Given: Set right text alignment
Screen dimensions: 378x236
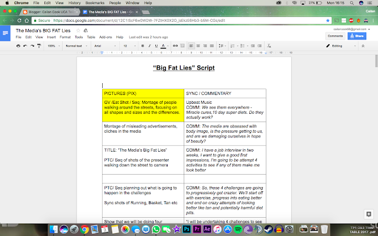Looking at the screenshot, I should pos(205,46).
